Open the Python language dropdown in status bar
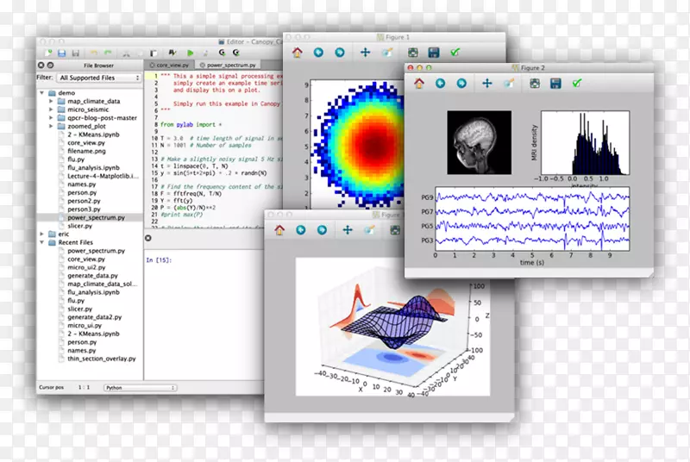The image size is (690, 462). [140, 388]
